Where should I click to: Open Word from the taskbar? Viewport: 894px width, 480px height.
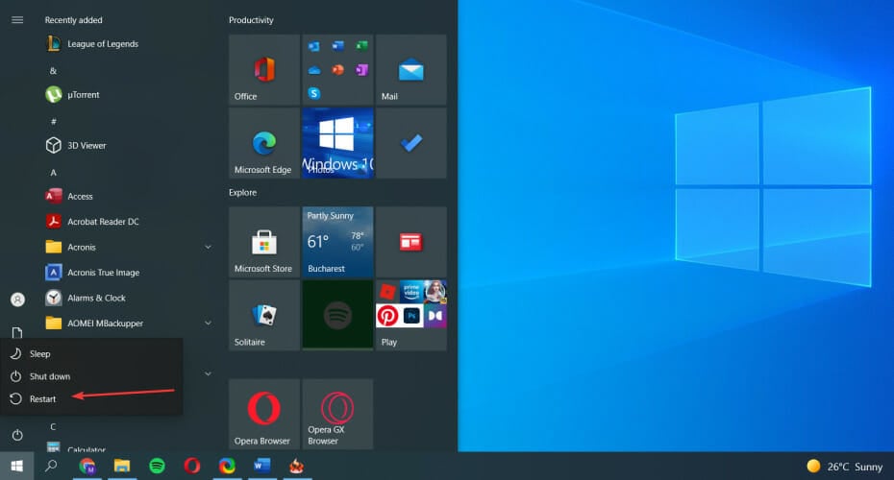pos(261,466)
